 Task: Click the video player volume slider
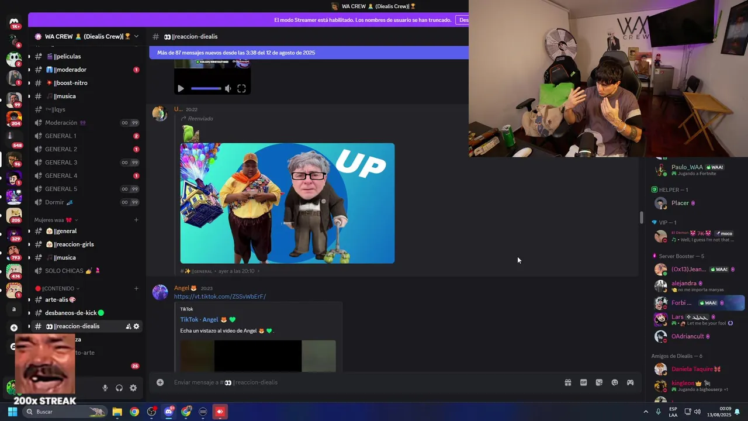coord(206,88)
